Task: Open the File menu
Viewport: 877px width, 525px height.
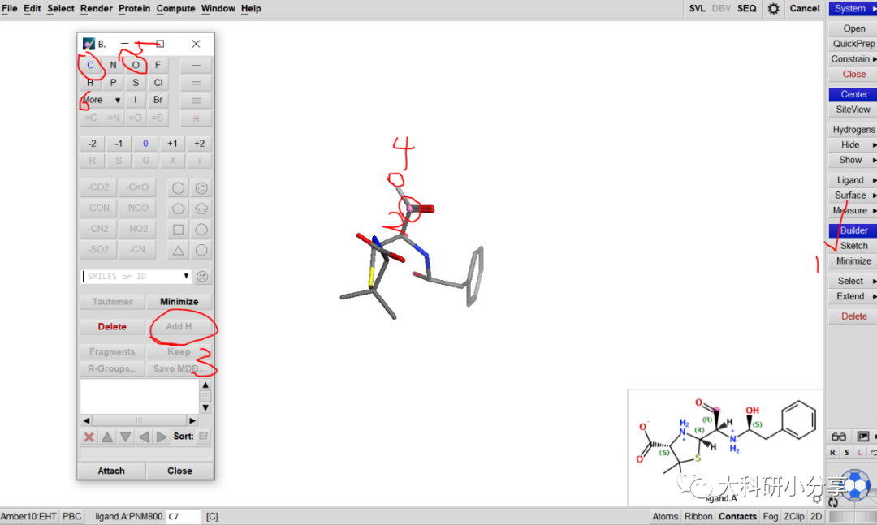Action: (x=10, y=8)
